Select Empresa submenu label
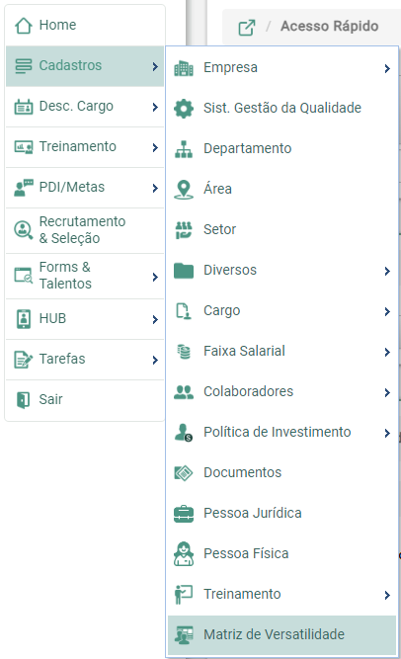 (x=230, y=67)
